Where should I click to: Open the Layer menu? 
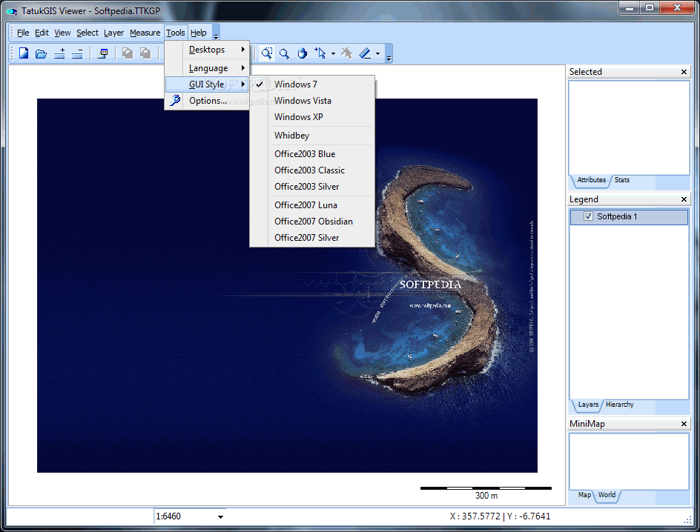114,33
